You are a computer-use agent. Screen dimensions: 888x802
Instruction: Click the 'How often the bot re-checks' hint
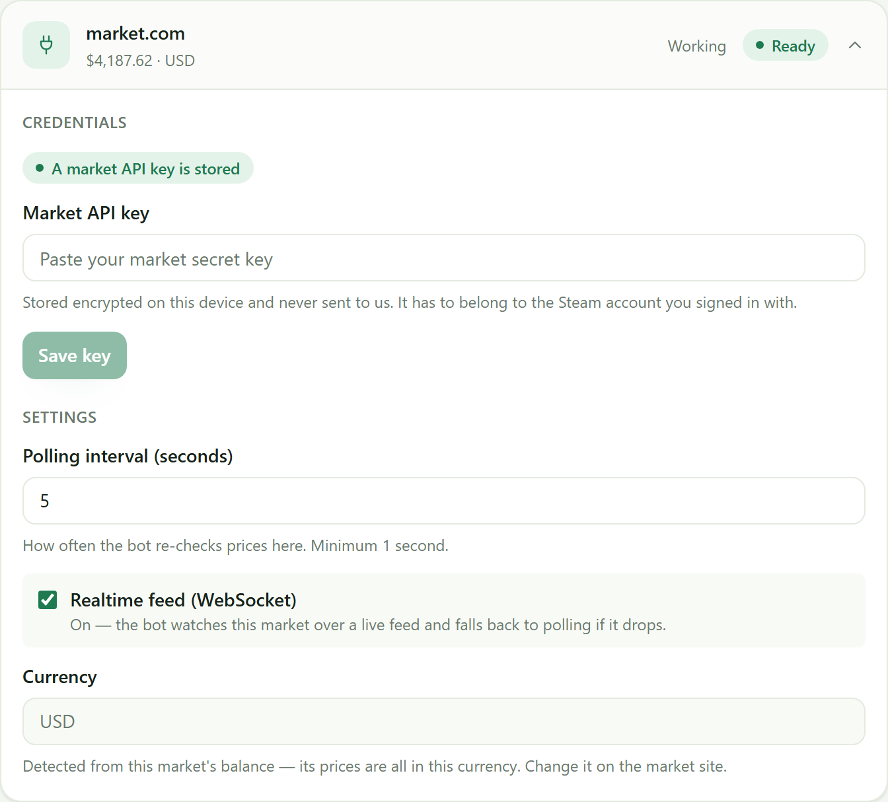[236, 546]
